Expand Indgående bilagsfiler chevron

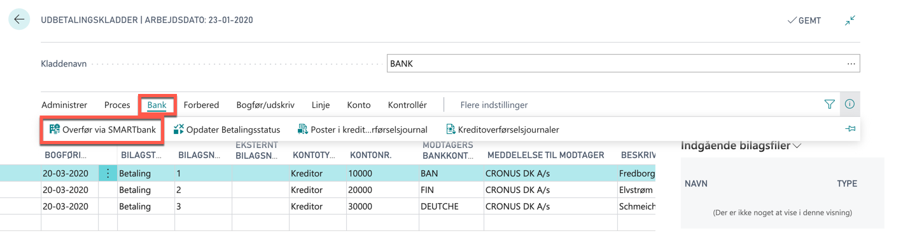(x=797, y=146)
